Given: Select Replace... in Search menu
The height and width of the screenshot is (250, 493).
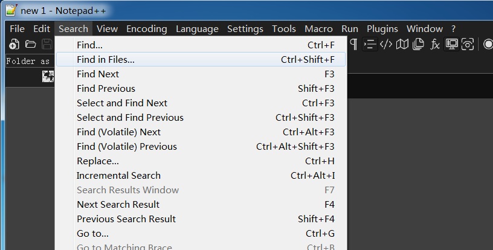Looking at the screenshot, I should (98, 161).
